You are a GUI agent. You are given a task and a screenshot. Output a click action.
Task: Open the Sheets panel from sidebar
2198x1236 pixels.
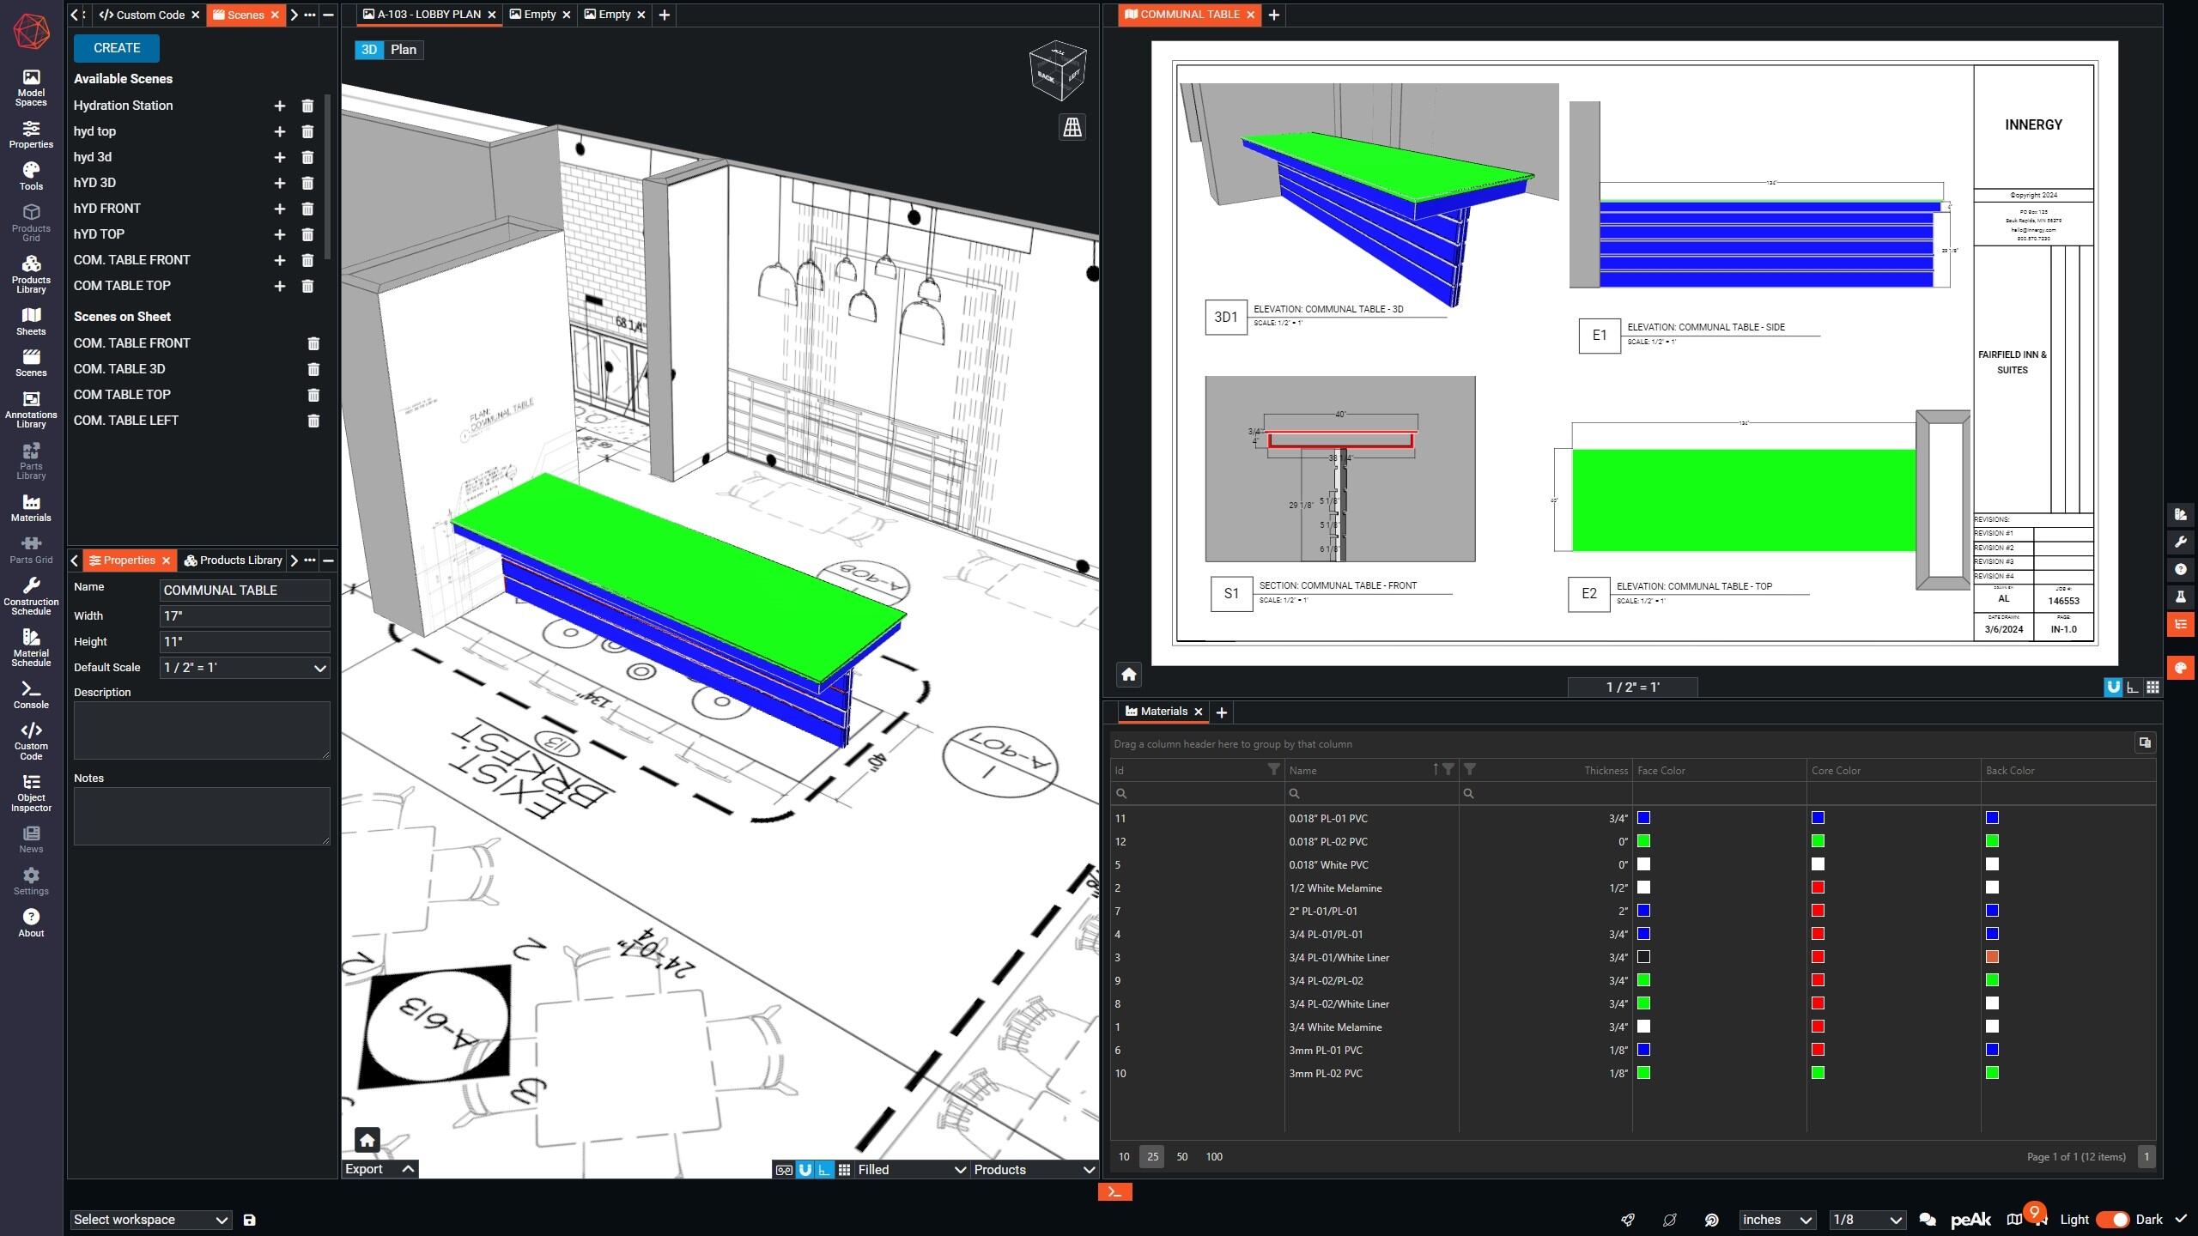tap(31, 321)
